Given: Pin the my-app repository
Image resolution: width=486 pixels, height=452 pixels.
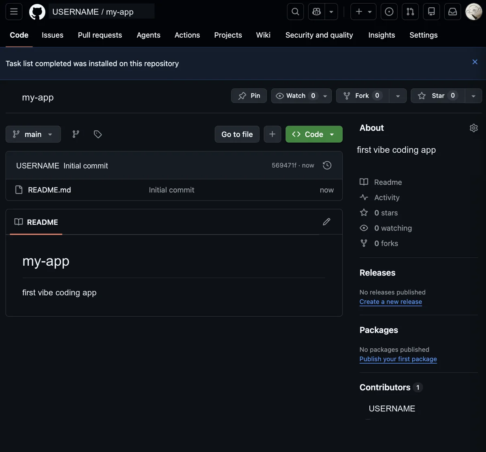Looking at the screenshot, I should click(x=249, y=96).
